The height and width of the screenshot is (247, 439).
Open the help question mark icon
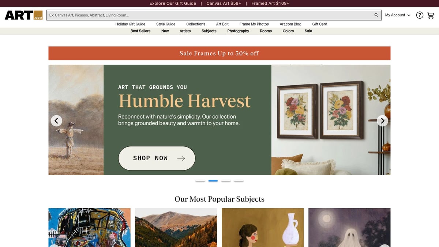(x=420, y=15)
